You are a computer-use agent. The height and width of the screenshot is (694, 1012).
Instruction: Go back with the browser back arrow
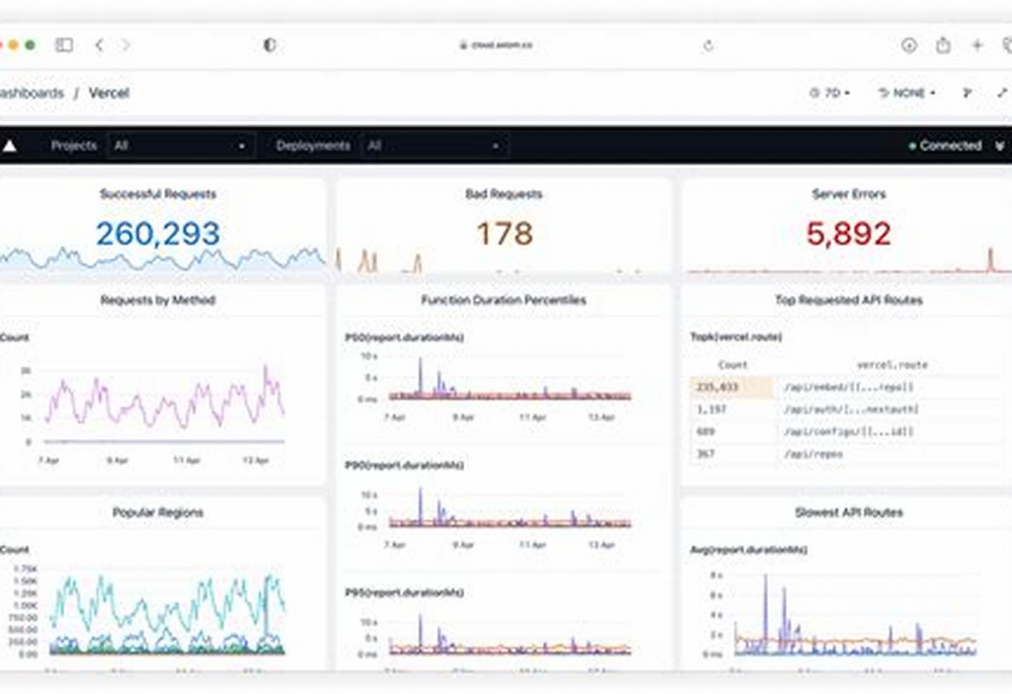tap(99, 45)
